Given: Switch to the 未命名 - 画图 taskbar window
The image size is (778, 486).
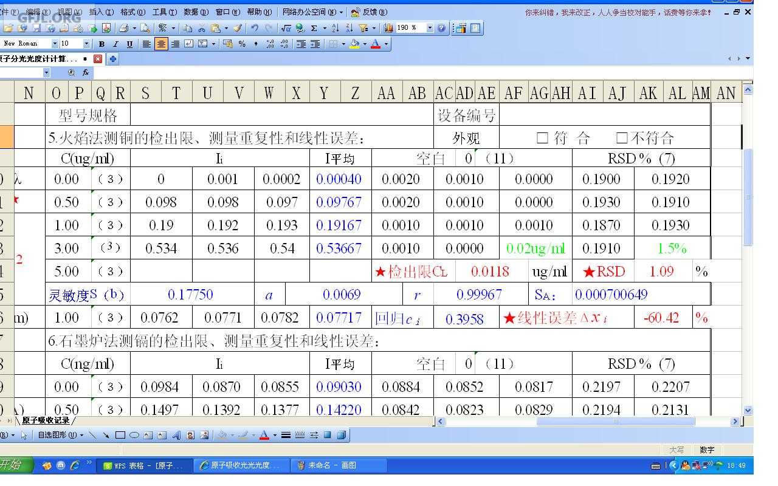Looking at the screenshot, I should coord(326,465).
